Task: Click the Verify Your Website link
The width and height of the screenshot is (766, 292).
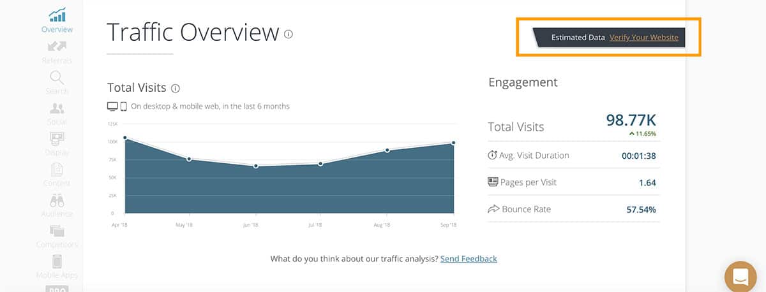Action: [643, 38]
